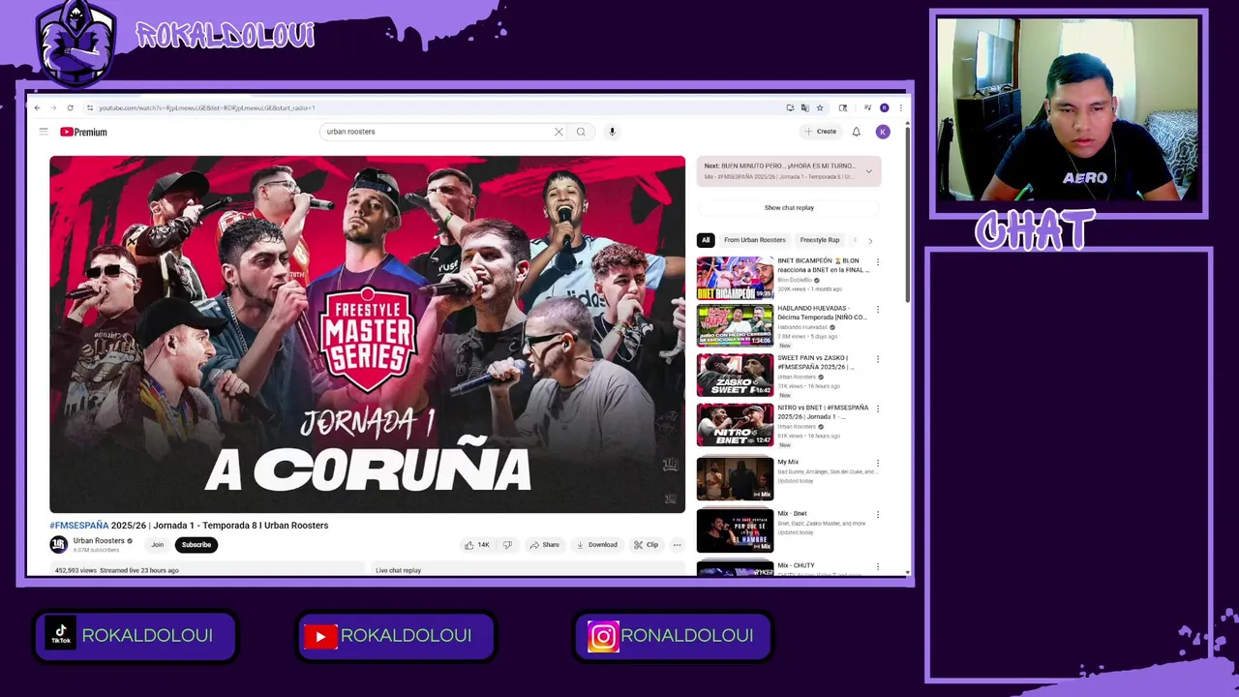
Task: Open more actions ellipsis under the video
Action: pyautogui.click(x=677, y=544)
